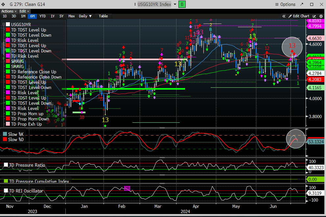The height and width of the screenshot is (217, 326).
Task: Click the Options hamburger menu icon
Action: tap(277, 4)
